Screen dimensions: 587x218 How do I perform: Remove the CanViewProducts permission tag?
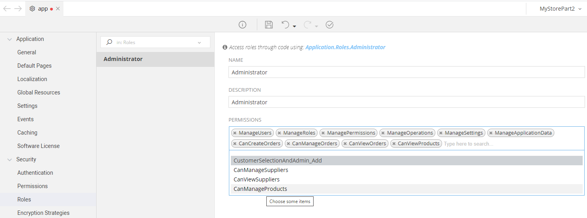tap(394, 144)
